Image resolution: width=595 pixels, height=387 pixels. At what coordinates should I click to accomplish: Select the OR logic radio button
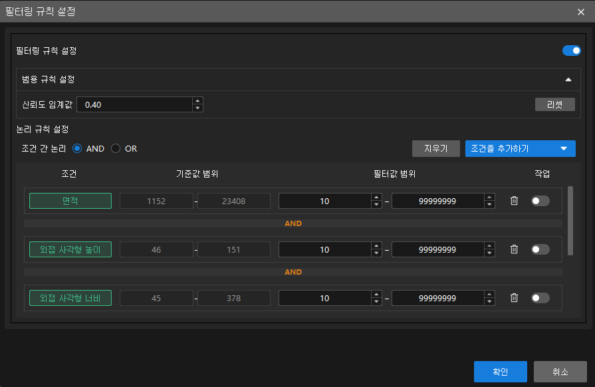click(x=116, y=148)
